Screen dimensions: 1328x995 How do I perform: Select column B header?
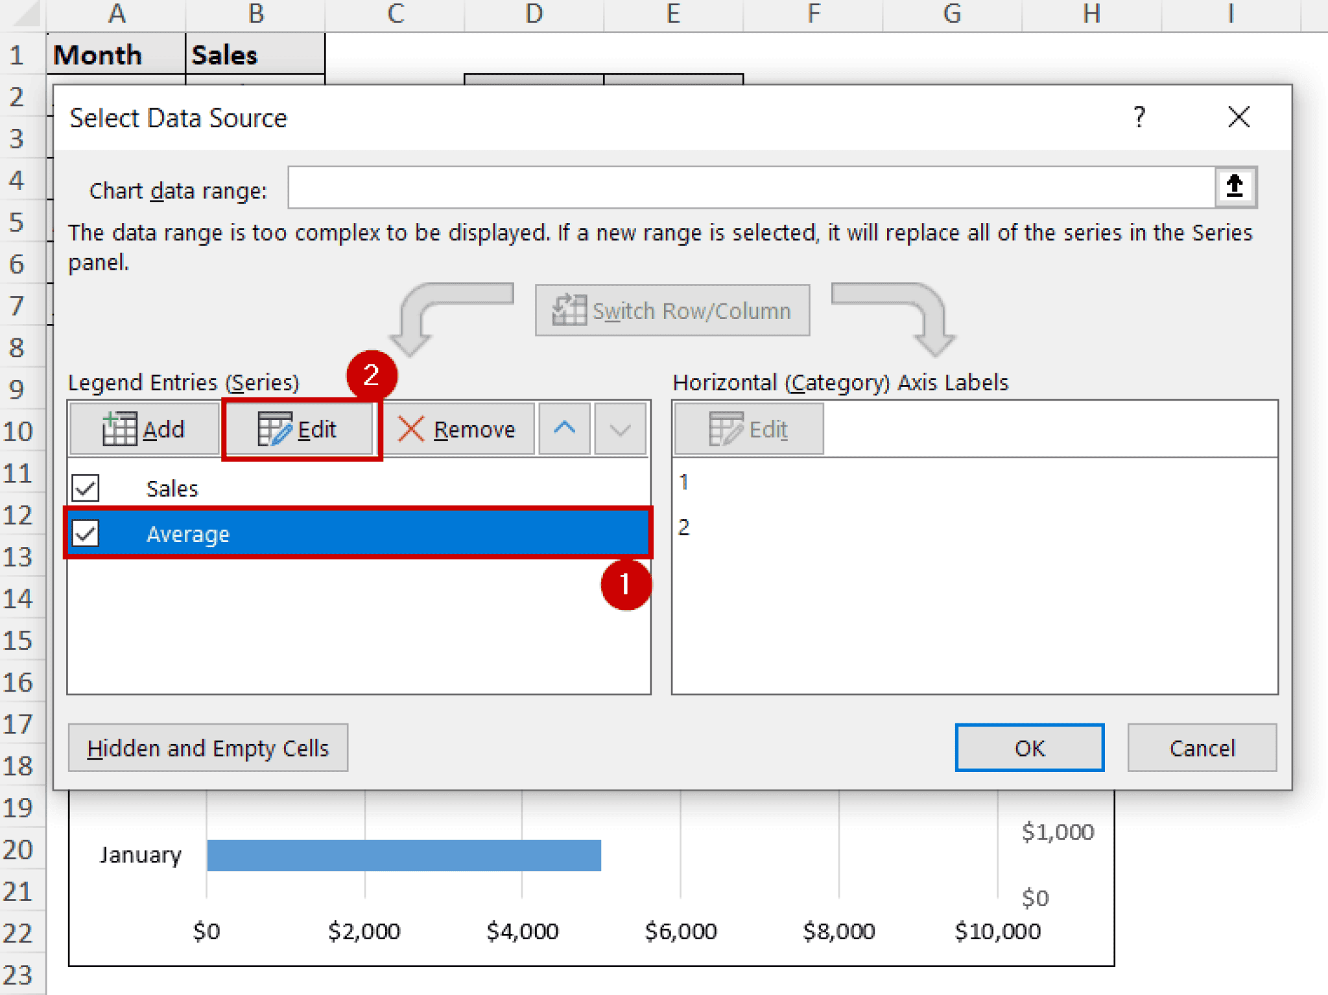pyautogui.click(x=255, y=13)
